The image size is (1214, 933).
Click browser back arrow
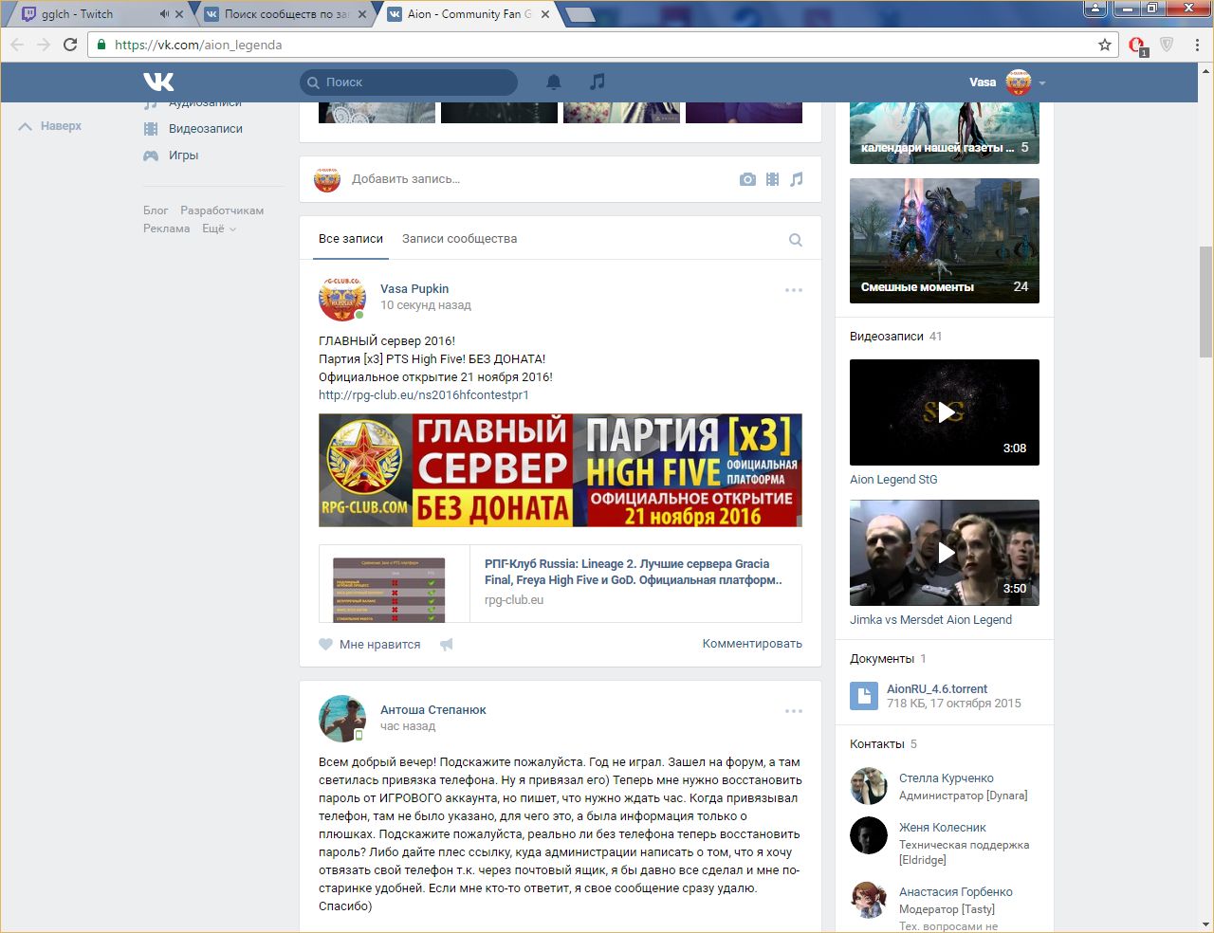pos(17,45)
